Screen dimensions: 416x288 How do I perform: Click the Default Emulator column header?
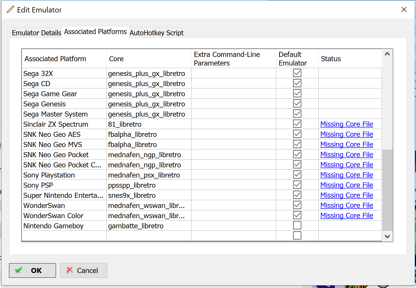(297, 59)
